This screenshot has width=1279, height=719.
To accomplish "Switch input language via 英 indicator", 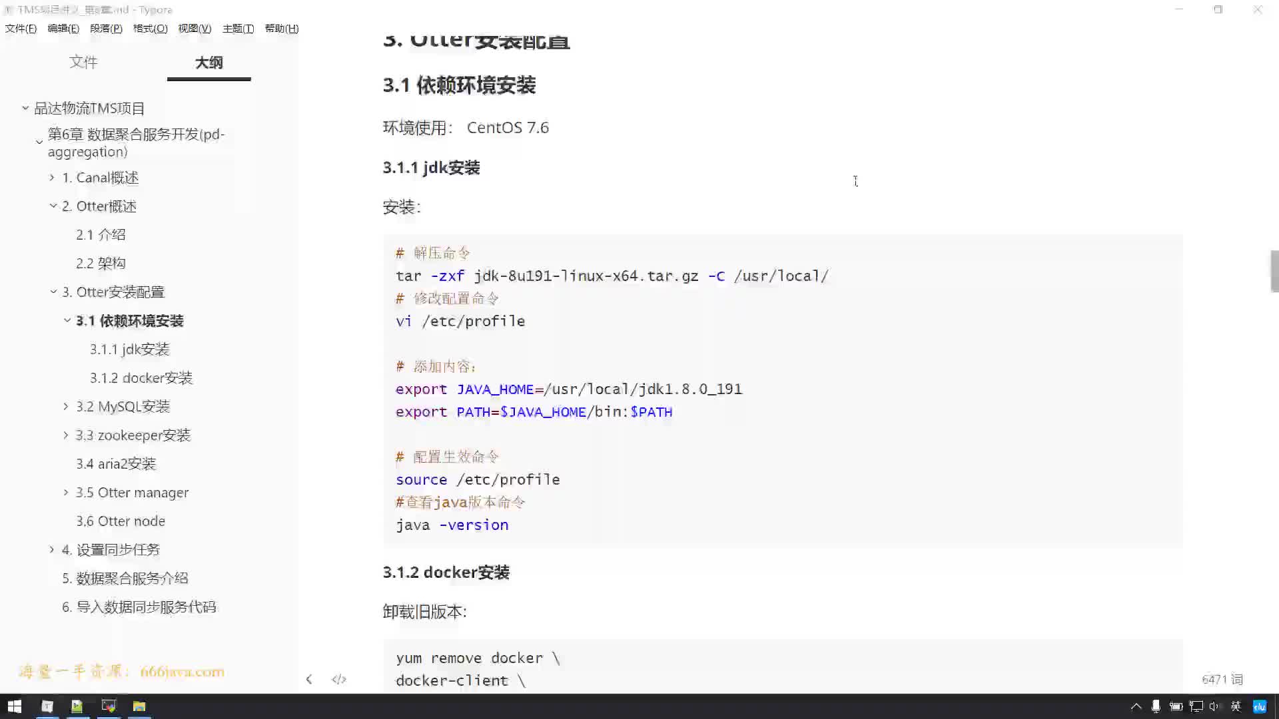I will pos(1236,706).
